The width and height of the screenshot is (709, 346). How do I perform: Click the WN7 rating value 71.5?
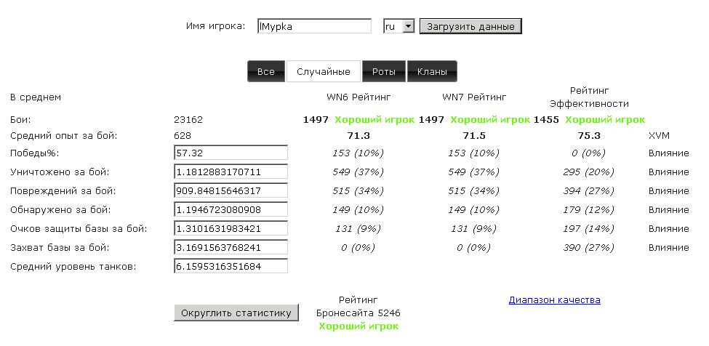(474, 135)
